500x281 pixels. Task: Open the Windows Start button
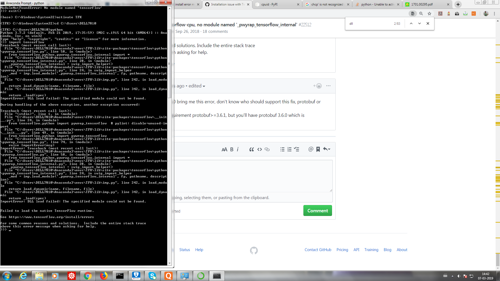coord(7,276)
